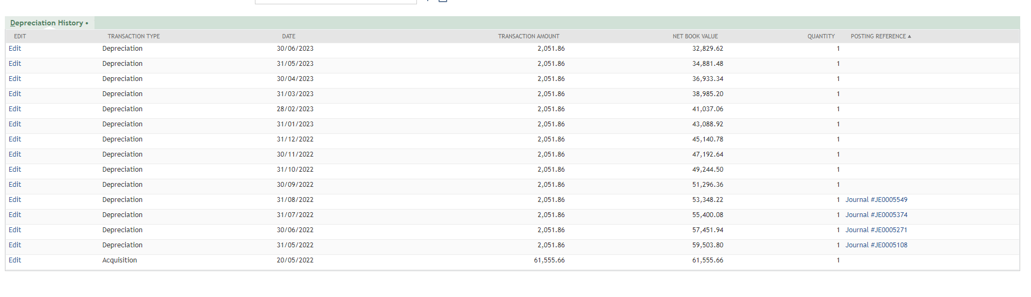Select net book value 59,503.80
This screenshot has height=297, width=1031.
tap(707, 245)
